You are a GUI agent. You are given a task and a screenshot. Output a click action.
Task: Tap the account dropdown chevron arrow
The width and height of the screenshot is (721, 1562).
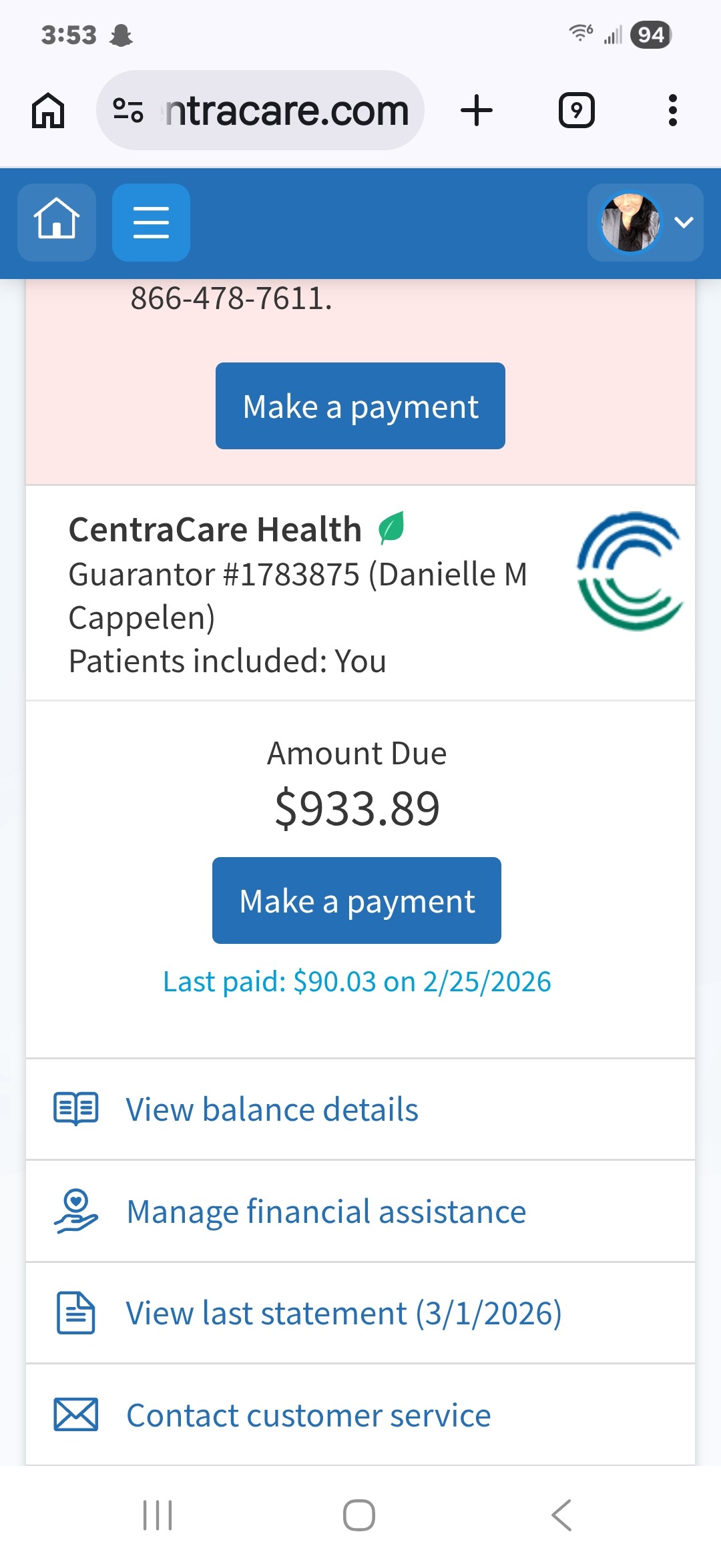tap(684, 222)
